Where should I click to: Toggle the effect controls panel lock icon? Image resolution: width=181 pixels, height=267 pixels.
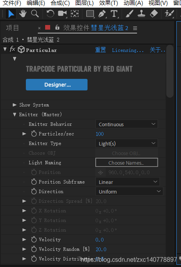pos(58,27)
